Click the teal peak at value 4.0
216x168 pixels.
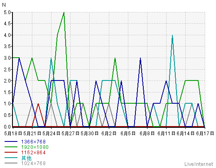[172, 35]
